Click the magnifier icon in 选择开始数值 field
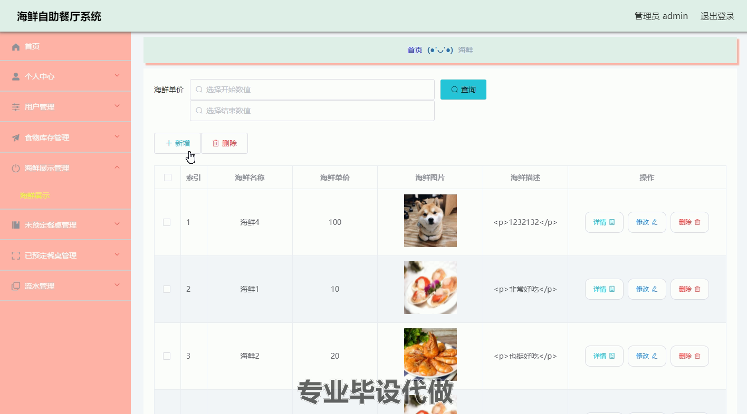Image resolution: width=747 pixels, height=414 pixels. pyautogui.click(x=199, y=90)
